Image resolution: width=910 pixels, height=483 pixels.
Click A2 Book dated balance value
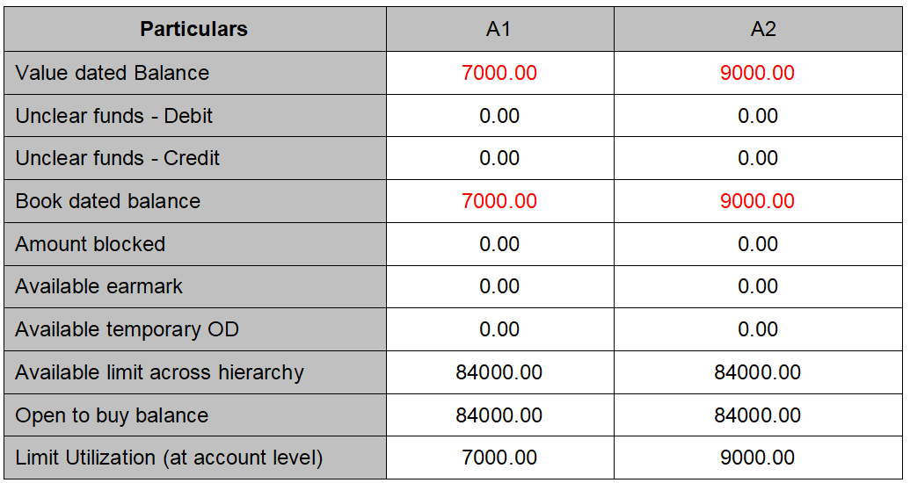pos(757,201)
